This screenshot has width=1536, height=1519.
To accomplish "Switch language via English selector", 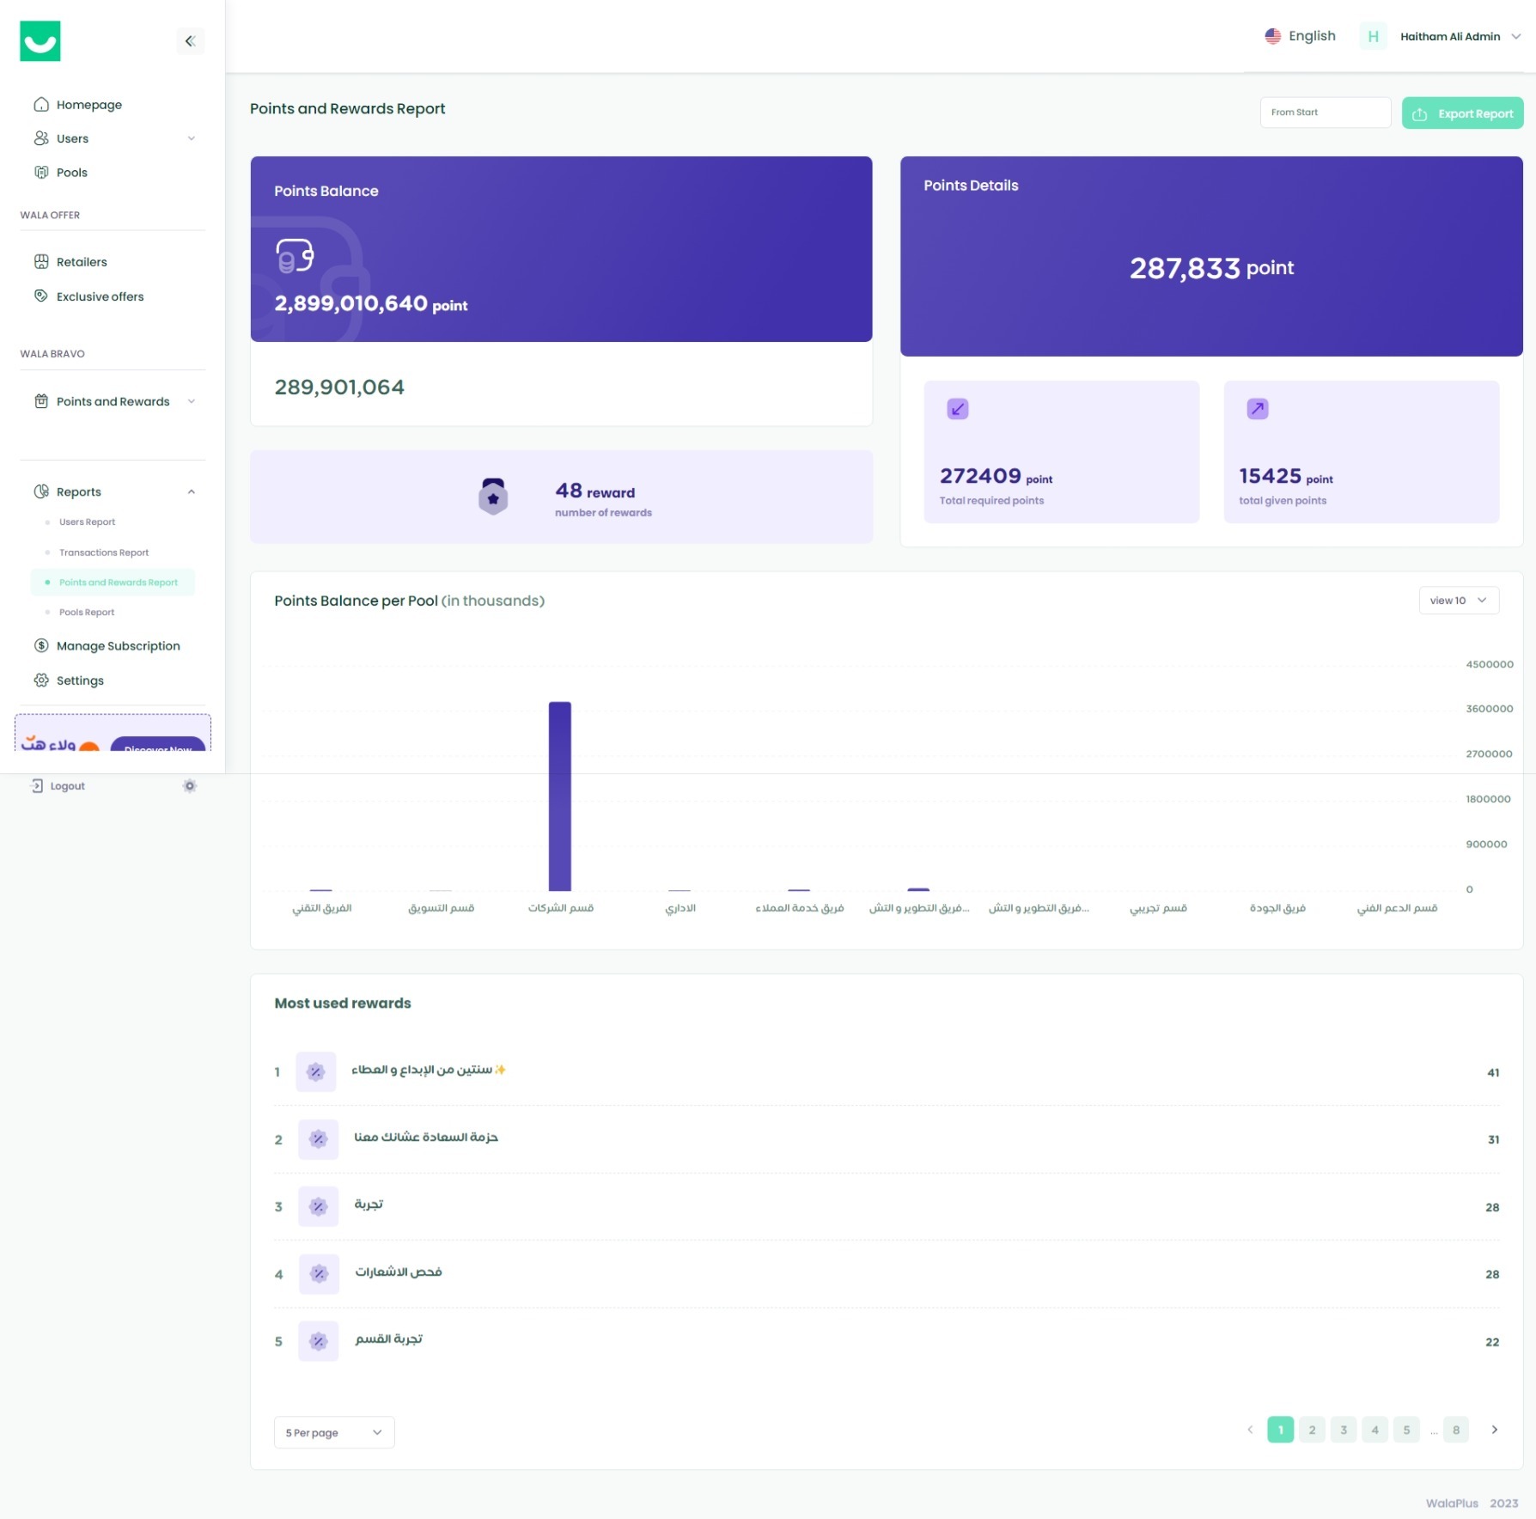I will (x=1301, y=36).
